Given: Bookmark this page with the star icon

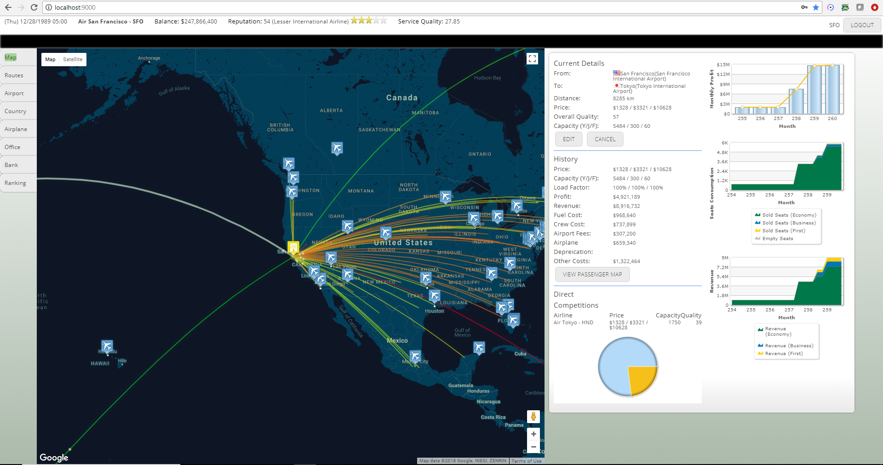Looking at the screenshot, I should pyautogui.click(x=816, y=7).
